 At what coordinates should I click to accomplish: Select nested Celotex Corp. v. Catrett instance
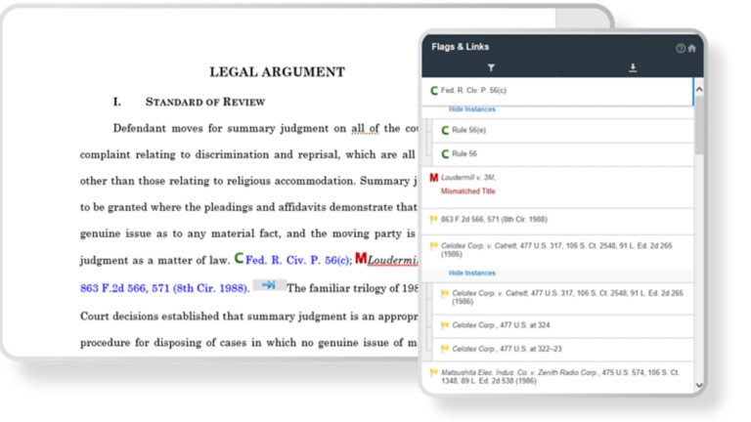coord(563,298)
